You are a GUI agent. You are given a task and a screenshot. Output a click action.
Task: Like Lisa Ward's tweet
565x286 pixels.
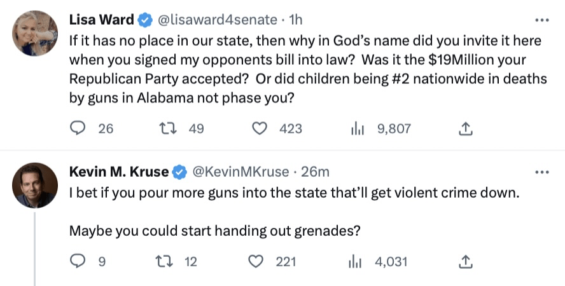tap(259, 128)
